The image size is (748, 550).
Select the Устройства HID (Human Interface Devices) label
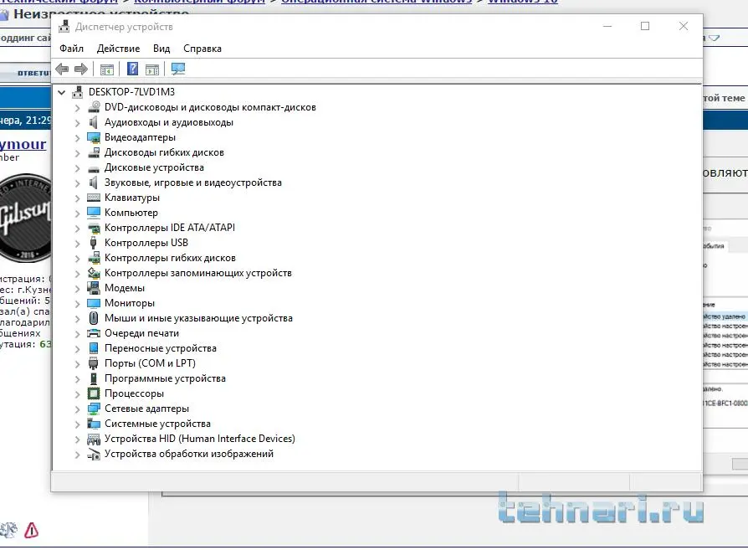click(x=200, y=439)
